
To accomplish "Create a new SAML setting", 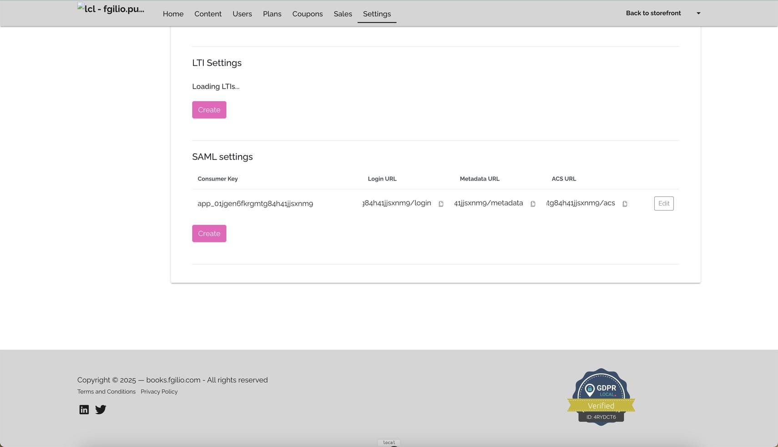I will pos(209,234).
